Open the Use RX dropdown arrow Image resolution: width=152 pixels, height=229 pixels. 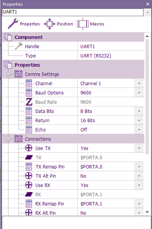[139, 185]
